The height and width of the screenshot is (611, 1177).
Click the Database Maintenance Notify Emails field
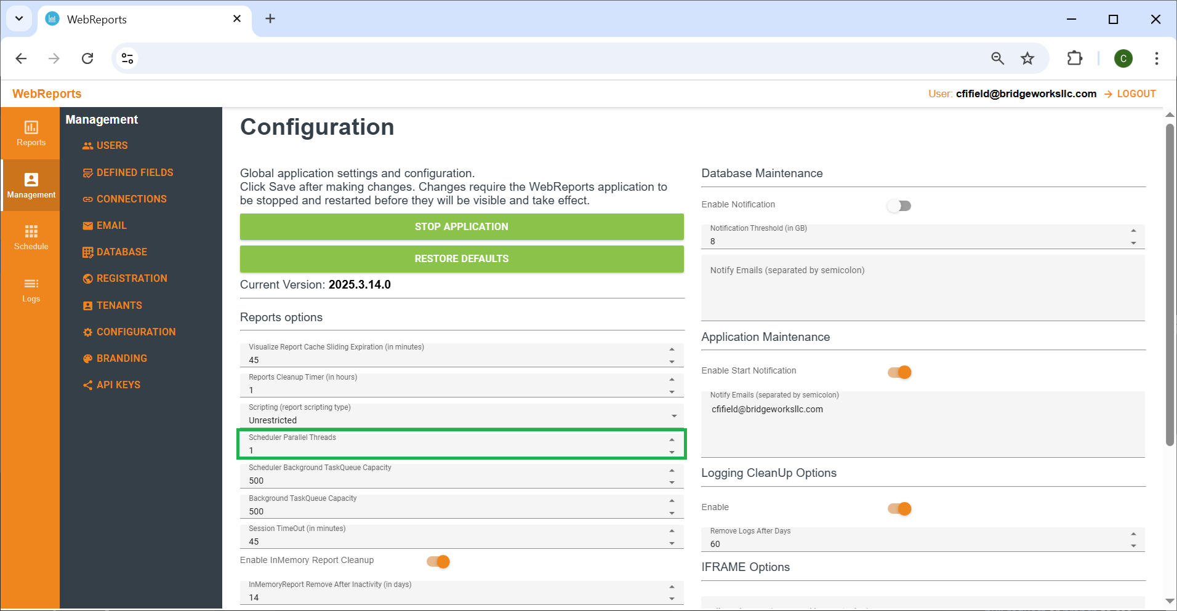(x=923, y=288)
